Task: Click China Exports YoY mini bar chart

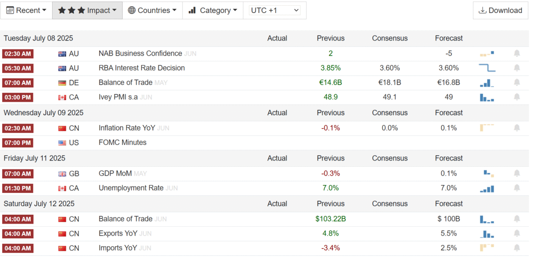Action: pos(487,234)
